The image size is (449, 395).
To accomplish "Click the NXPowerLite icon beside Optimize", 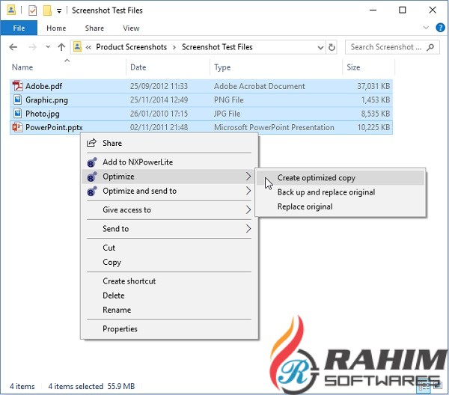I will tap(91, 177).
